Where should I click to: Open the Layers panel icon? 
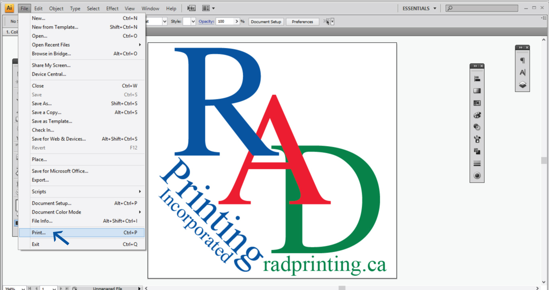[522, 84]
